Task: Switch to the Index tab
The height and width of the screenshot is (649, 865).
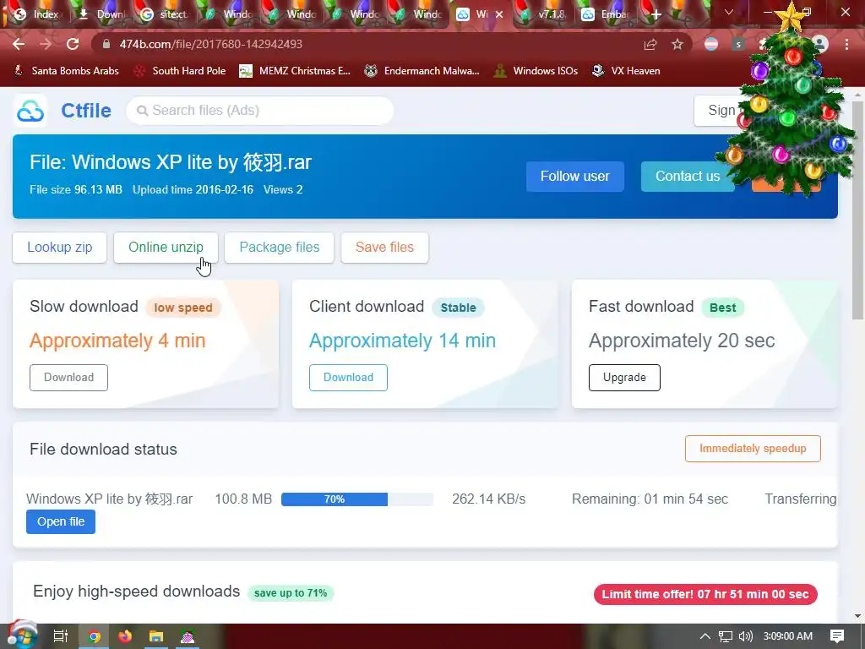Action: click(x=37, y=14)
